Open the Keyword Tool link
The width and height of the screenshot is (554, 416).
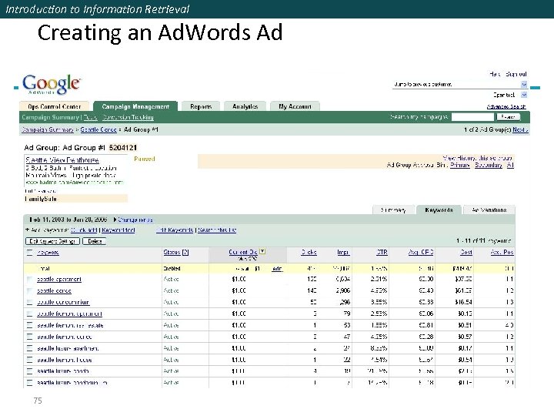118,230
